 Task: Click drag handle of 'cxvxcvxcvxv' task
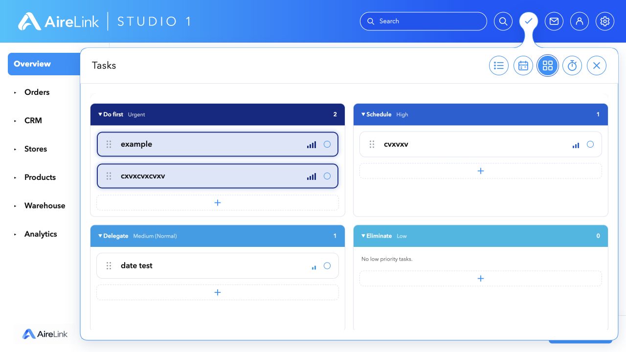tap(109, 176)
